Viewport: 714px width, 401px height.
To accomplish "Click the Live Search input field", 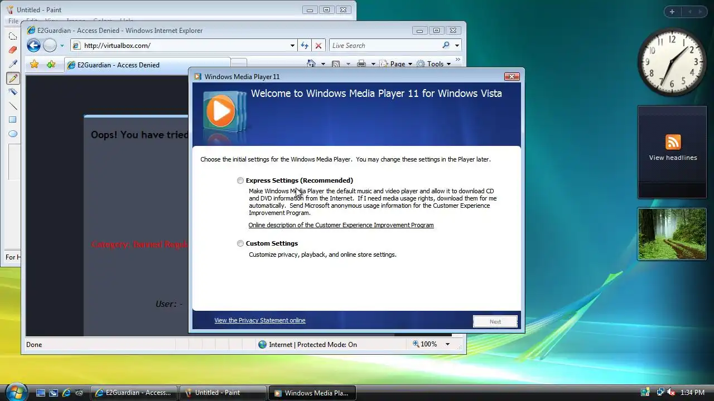I will pyautogui.click(x=385, y=46).
